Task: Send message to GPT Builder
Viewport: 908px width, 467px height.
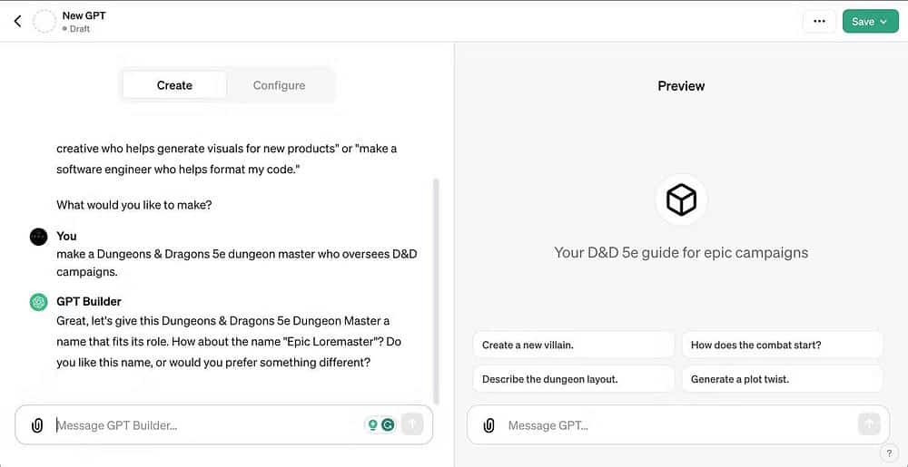Action: 412,424
